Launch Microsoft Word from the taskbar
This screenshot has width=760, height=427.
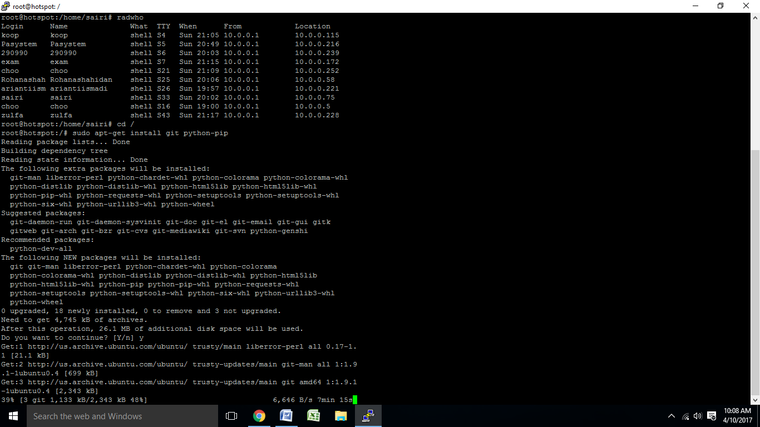[286, 416]
